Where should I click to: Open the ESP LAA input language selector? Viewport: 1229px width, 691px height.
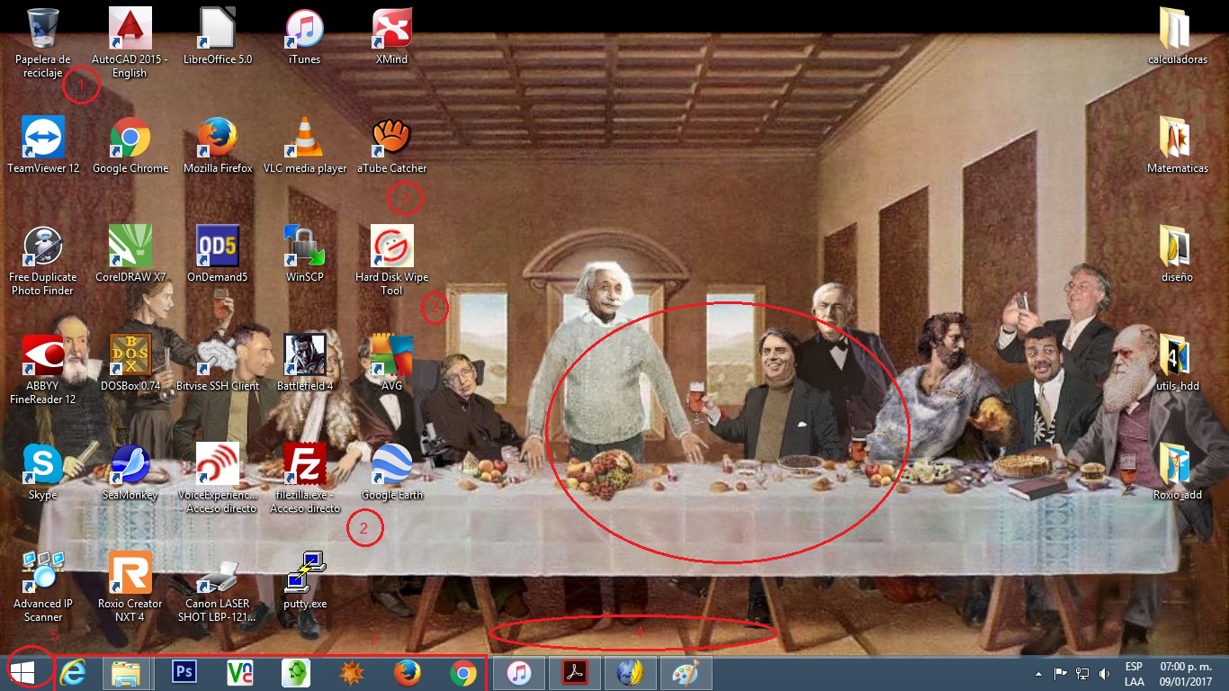[x=1134, y=674]
